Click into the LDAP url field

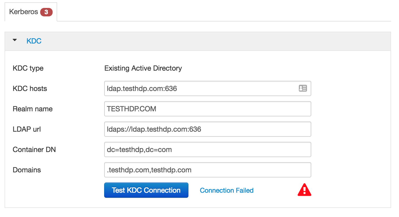207,129
